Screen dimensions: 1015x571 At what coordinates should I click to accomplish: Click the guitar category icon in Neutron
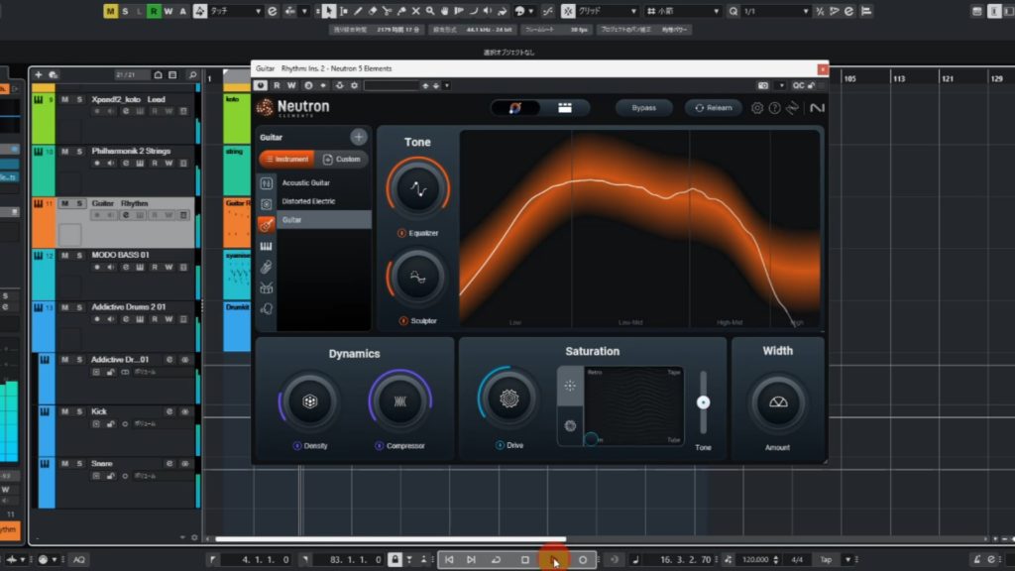click(x=267, y=225)
